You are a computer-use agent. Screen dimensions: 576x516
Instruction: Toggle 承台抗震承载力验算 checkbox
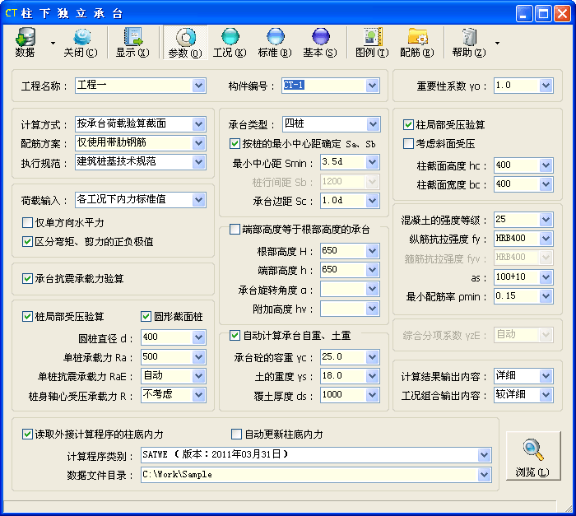coord(27,278)
